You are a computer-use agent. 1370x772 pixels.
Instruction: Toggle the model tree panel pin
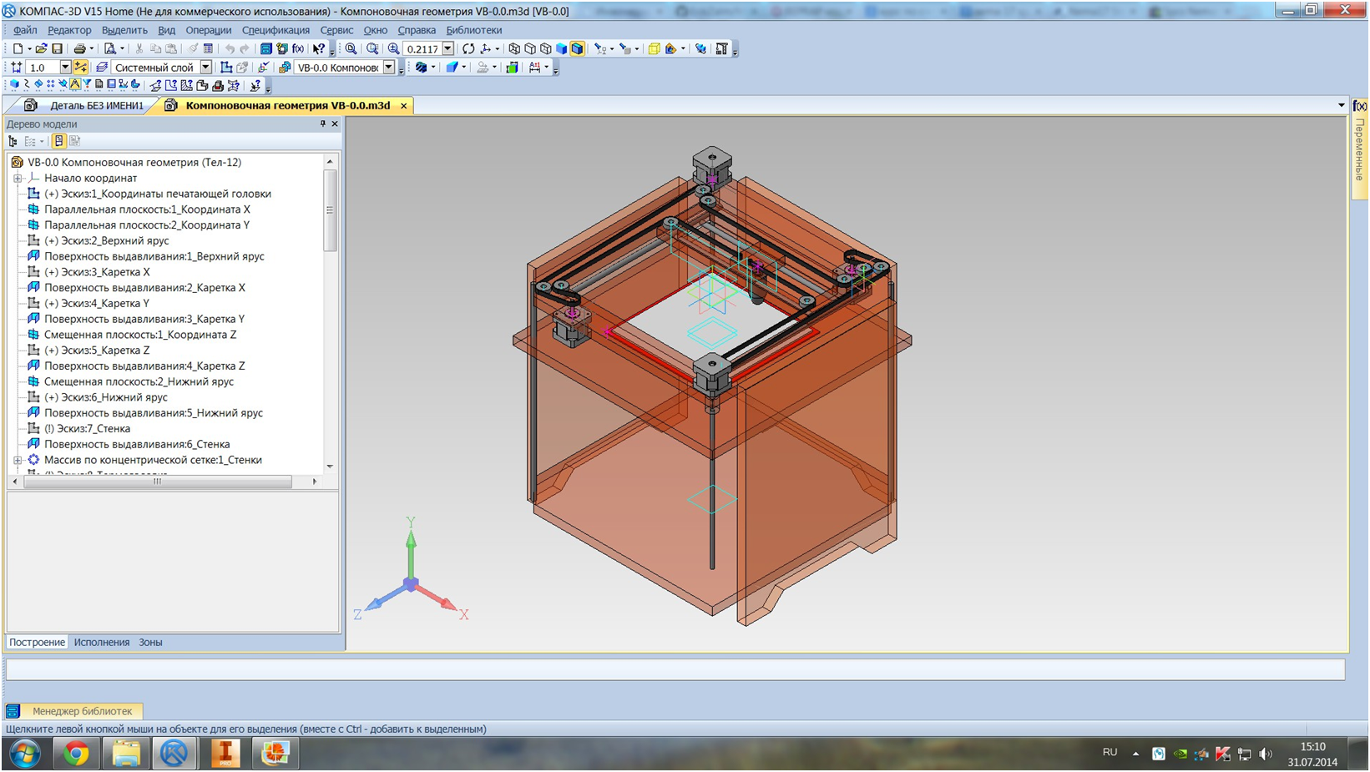(x=323, y=124)
